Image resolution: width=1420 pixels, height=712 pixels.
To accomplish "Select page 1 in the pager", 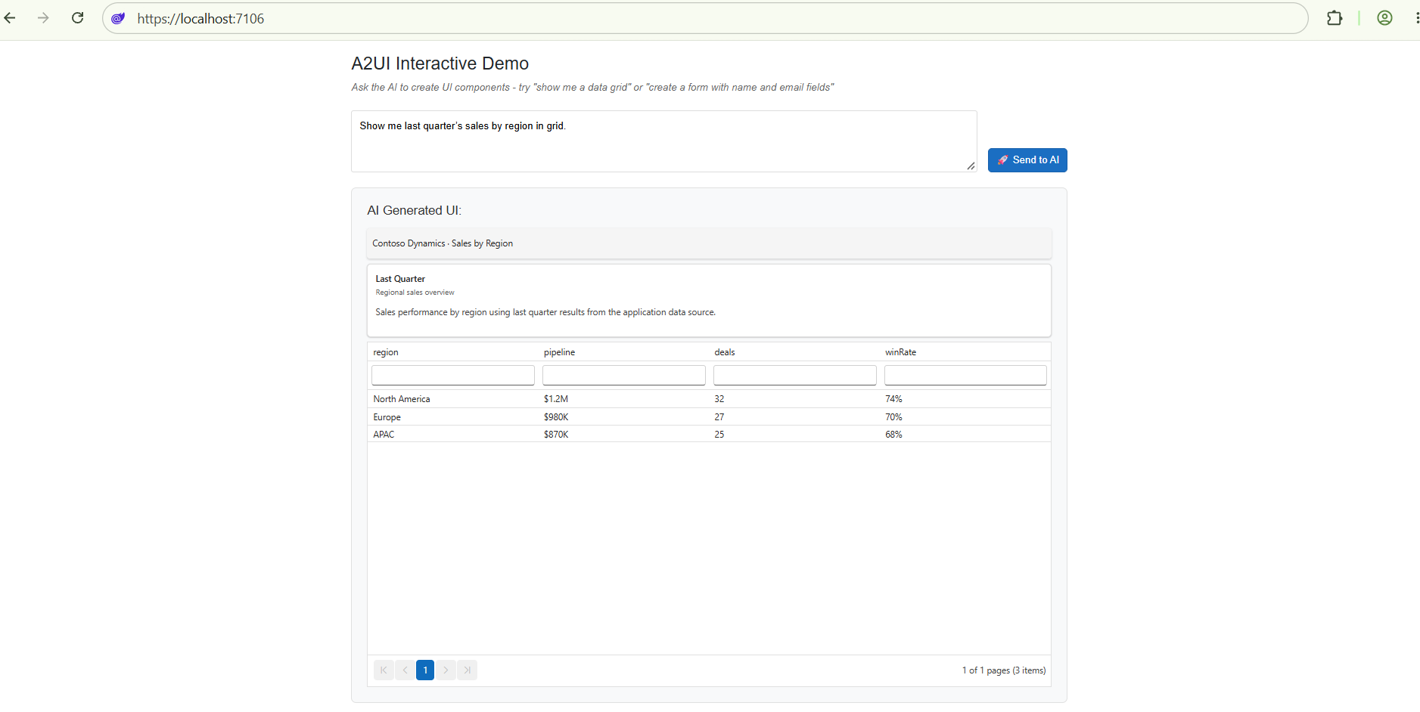I will tap(425, 670).
